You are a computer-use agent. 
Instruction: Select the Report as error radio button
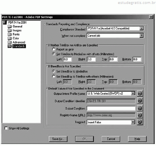[54, 49]
